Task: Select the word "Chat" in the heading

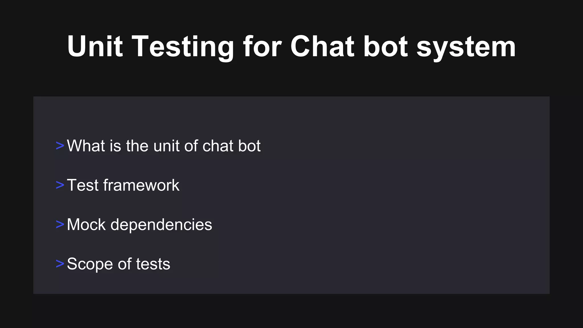Action: click(x=322, y=46)
